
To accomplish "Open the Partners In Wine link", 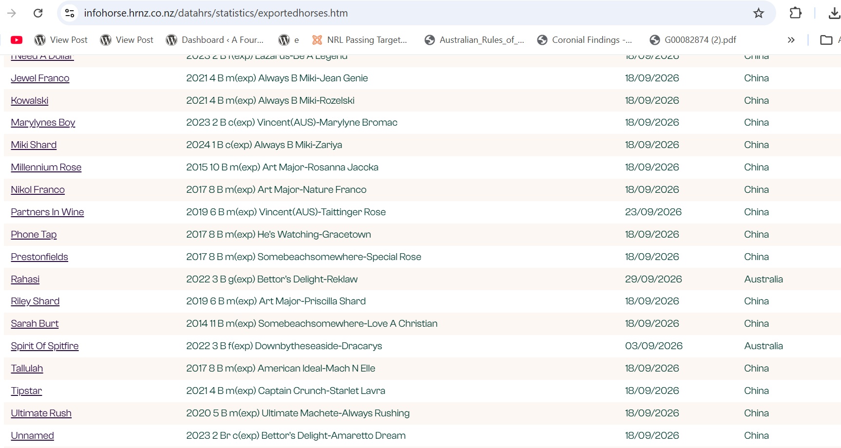I will click(x=47, y=212).
